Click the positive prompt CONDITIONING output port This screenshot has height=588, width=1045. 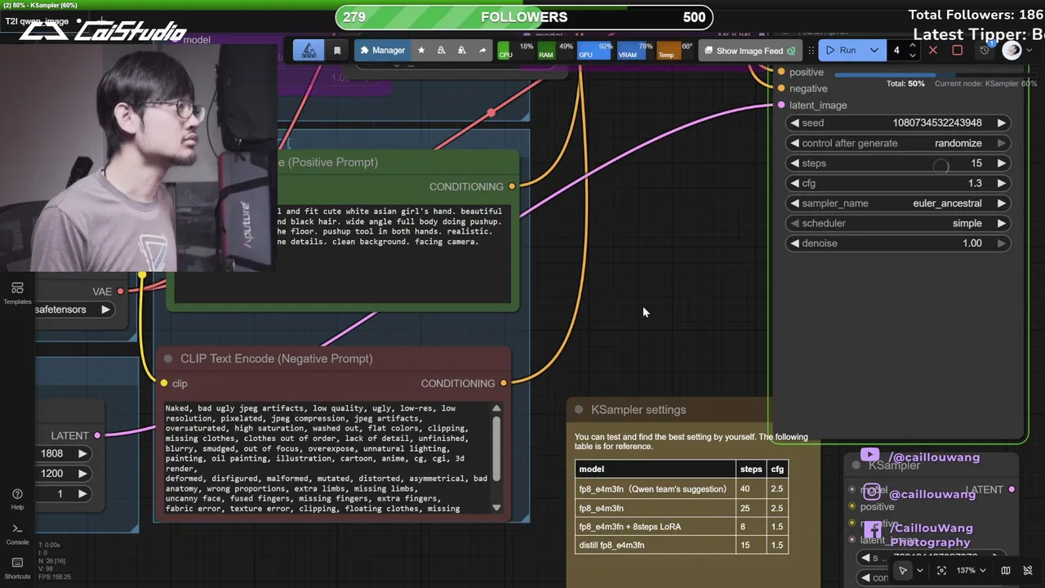pos(512,186)
